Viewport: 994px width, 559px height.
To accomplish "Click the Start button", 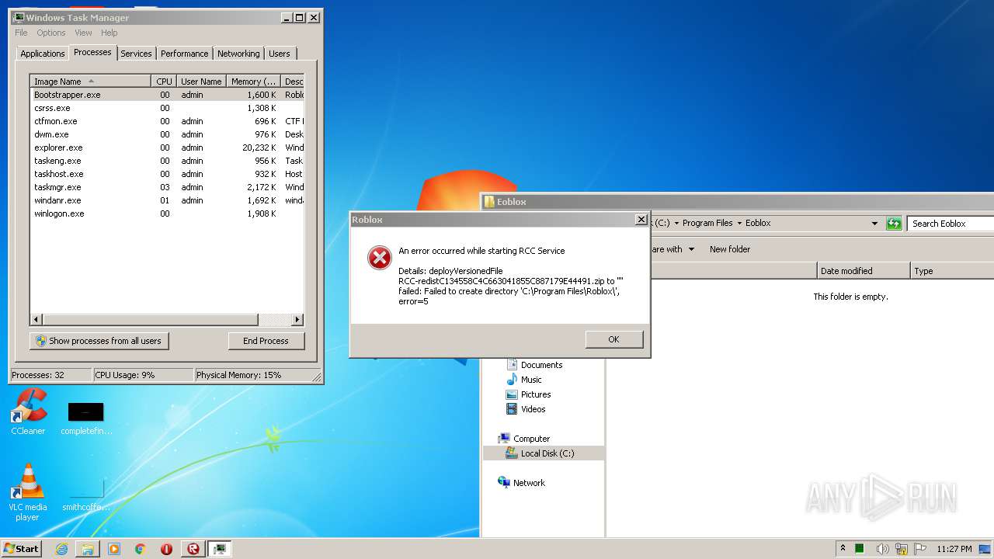I will [x=21, y=549].
